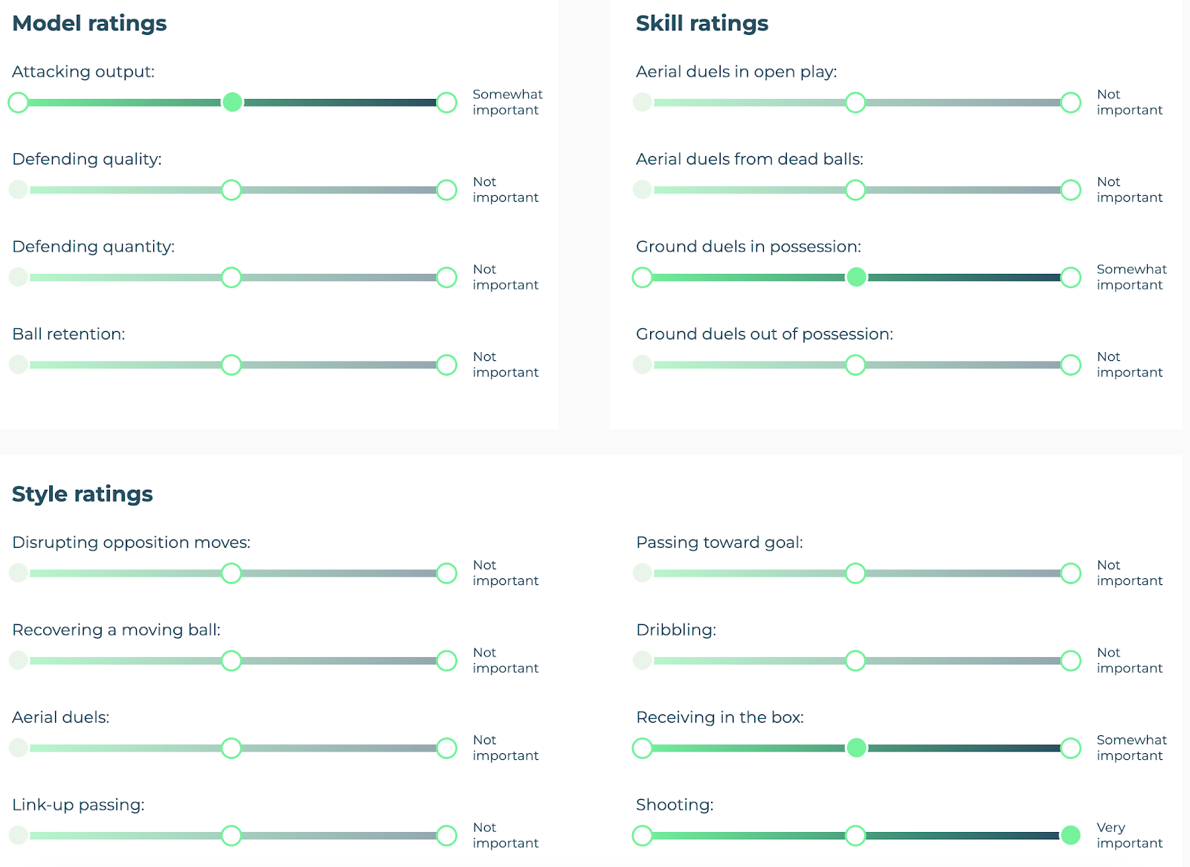
Task: Click leftmost stop of Aerial duels from dead balls
Action: coord(643,190)
